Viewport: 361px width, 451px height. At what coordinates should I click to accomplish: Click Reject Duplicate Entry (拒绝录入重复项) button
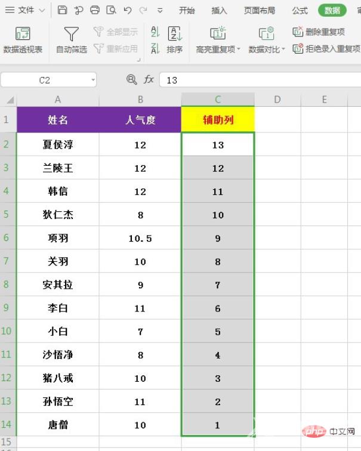tap(326, 49)
